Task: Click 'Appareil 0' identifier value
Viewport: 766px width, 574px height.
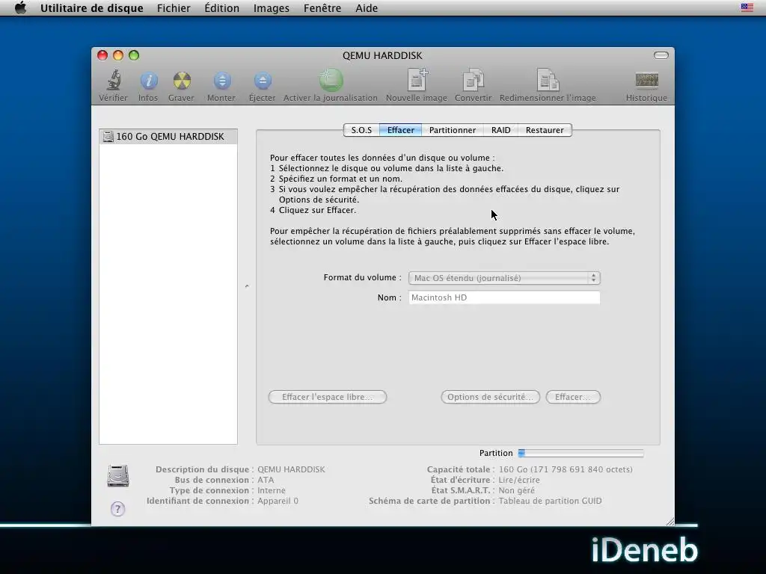Action: (x=278, y=502)
